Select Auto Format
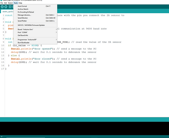This screenshot has width=169, height=138. 35,6
